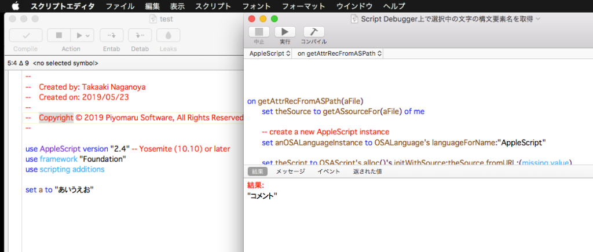Screen dimensions: 593x252
Task: Click the use AppleScript version line
Action: (x=127, y=149)
